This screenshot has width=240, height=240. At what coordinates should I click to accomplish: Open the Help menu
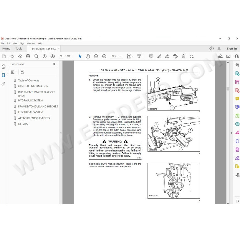tap(40, 43)
